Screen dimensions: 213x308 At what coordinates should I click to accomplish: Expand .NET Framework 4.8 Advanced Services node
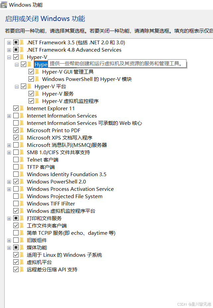pyautogui.click(x=9, y=50)
